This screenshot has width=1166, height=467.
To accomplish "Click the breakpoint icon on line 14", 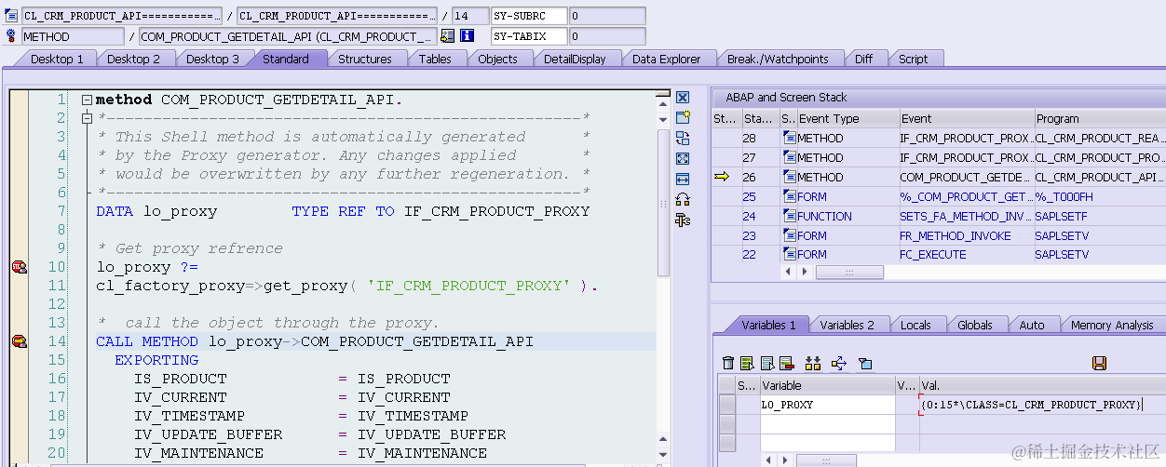I will (19, 341).
